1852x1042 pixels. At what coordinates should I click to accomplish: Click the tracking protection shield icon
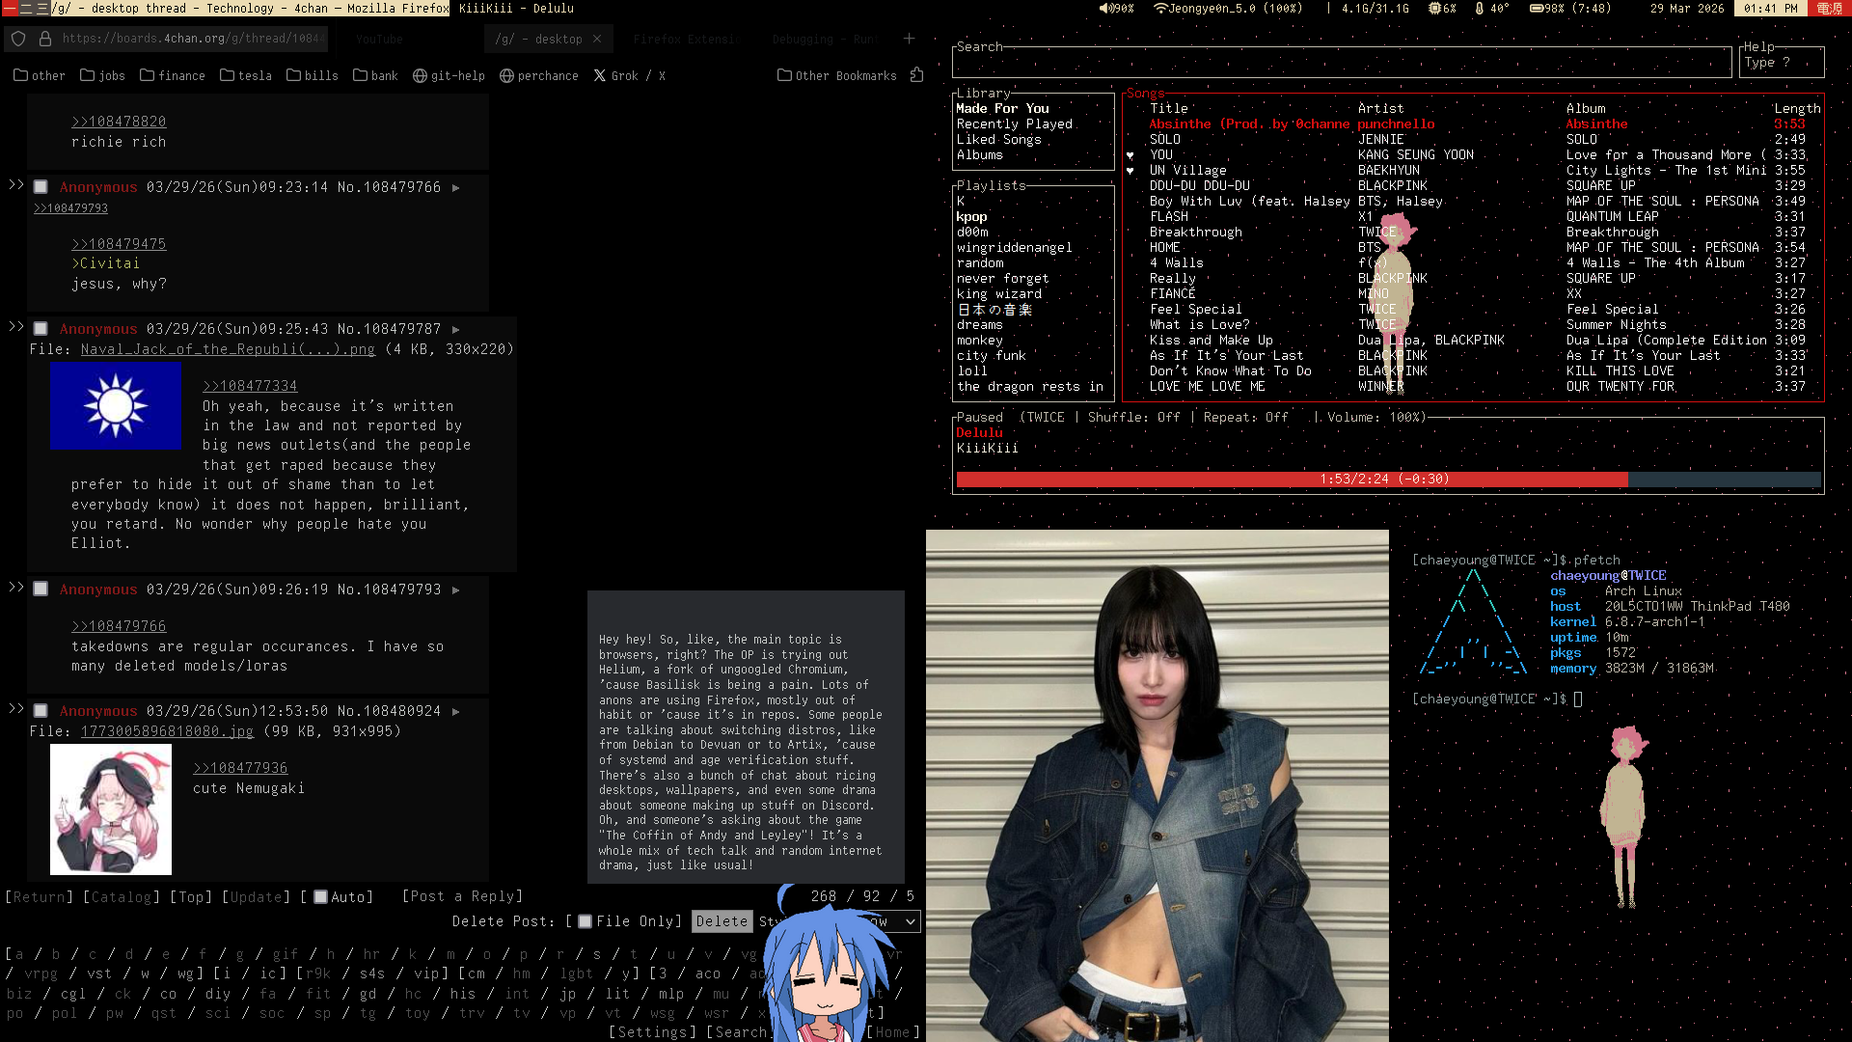[18, 39]
